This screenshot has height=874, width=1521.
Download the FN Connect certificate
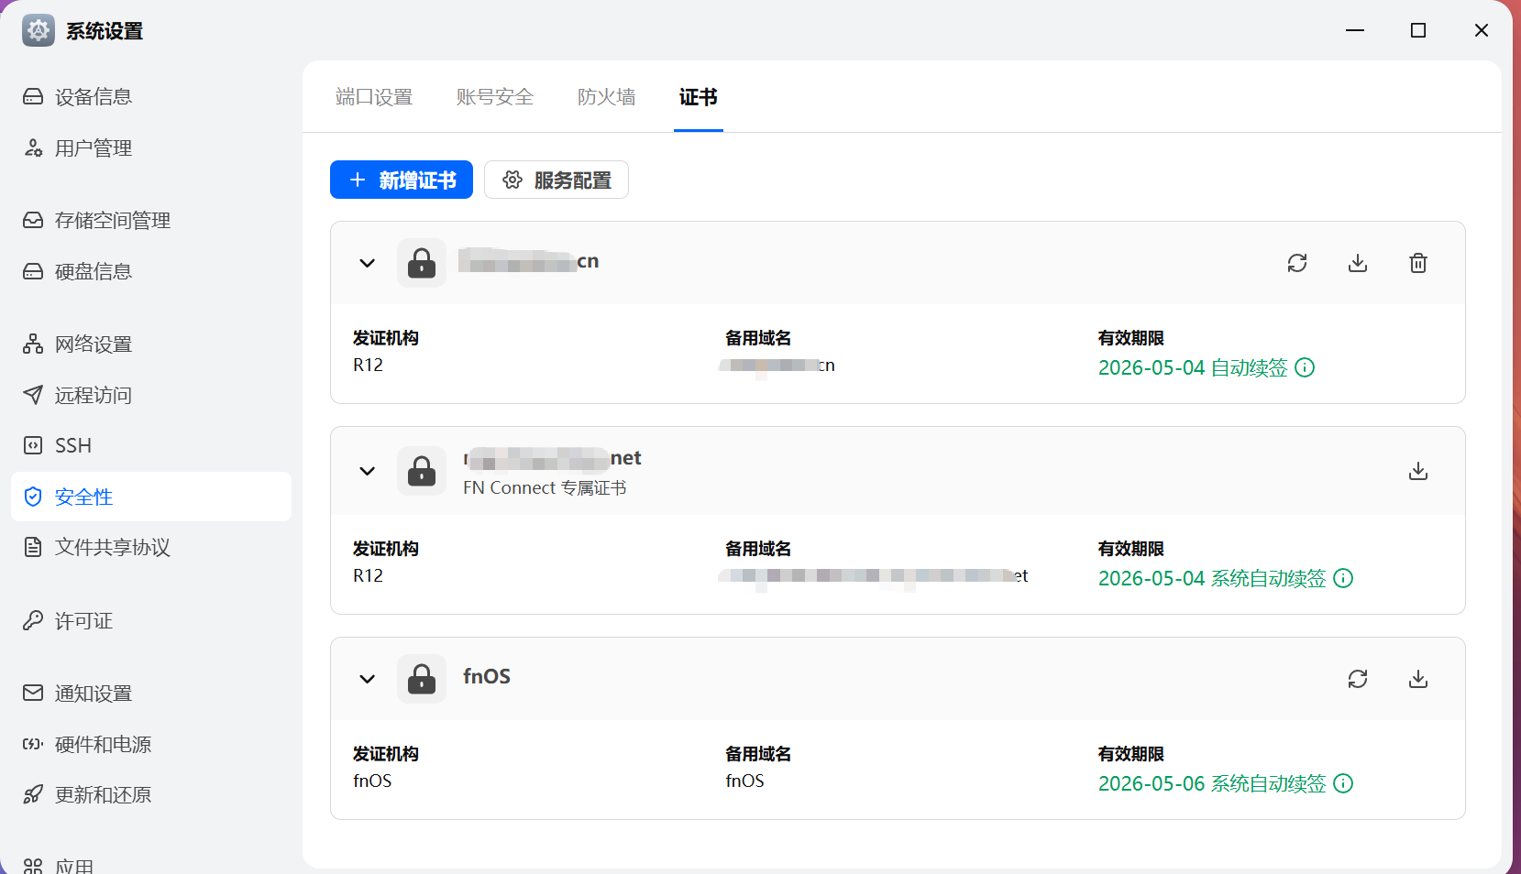[x=1418, y=471]
